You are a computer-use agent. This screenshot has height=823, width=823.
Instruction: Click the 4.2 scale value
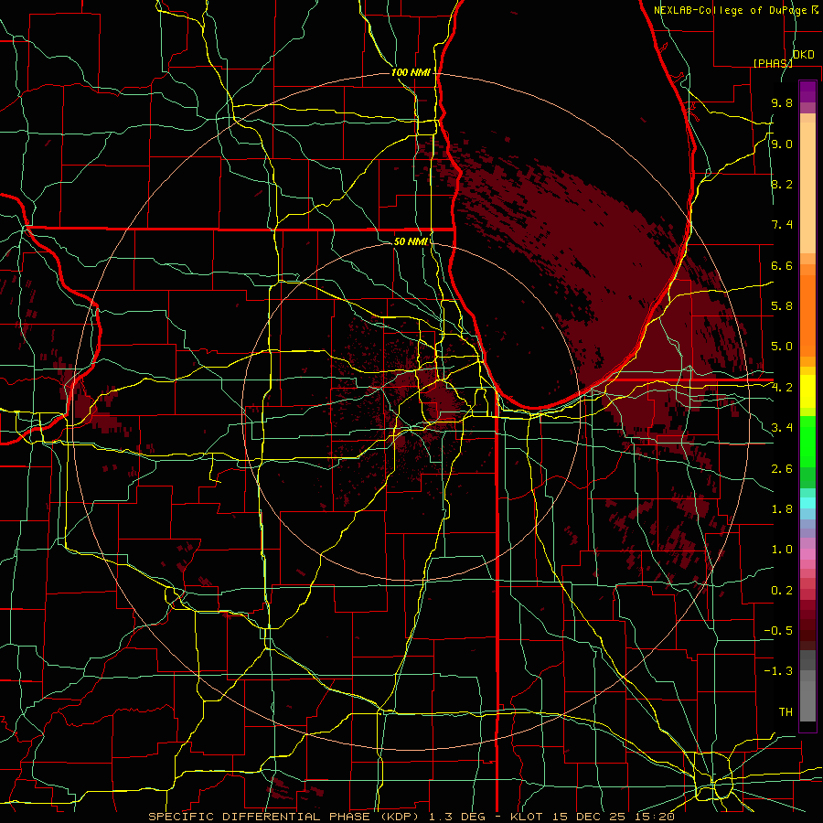click(782, 388)
